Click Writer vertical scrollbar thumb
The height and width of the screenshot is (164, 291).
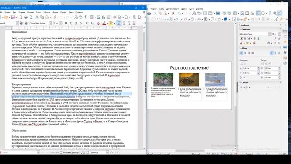tap(144, 41)
